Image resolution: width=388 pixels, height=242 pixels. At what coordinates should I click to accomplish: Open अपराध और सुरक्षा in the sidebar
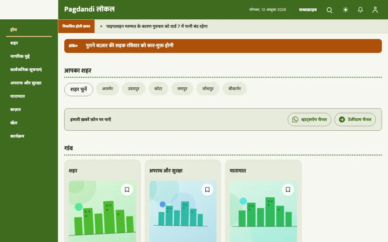(x=29, y=83)
